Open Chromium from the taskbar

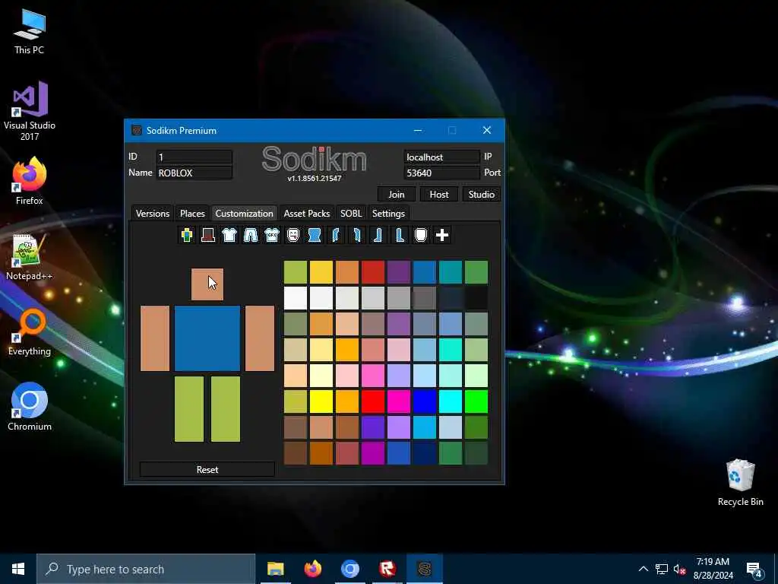(x=349, y=569)
